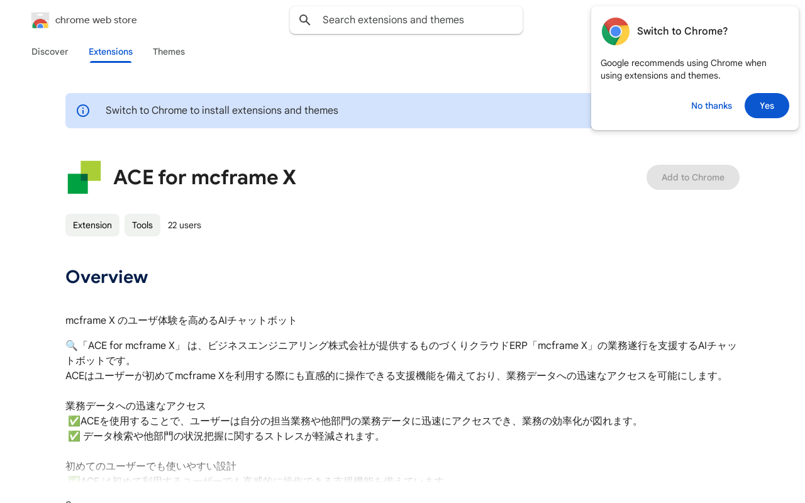Dismiss the popup with No thanks
Image resolution: width=805 pixels, height=503 pixels.
[x=711, y=106]
